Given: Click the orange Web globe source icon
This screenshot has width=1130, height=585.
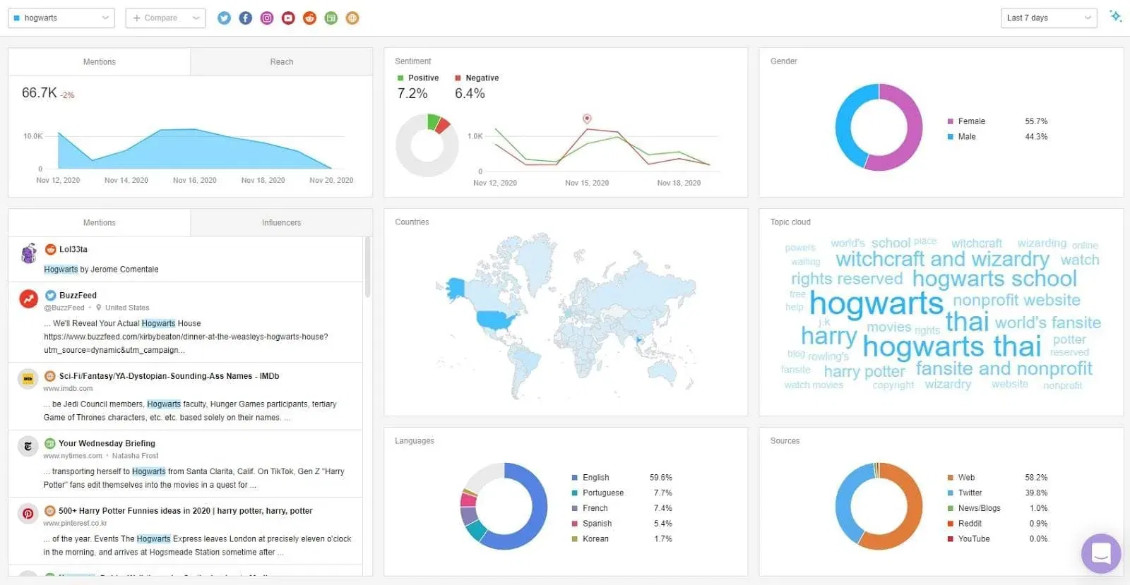Looking at the screenshot, I should point(352,18).
